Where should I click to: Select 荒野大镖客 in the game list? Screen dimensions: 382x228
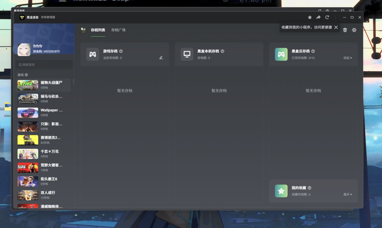[43, 167]
